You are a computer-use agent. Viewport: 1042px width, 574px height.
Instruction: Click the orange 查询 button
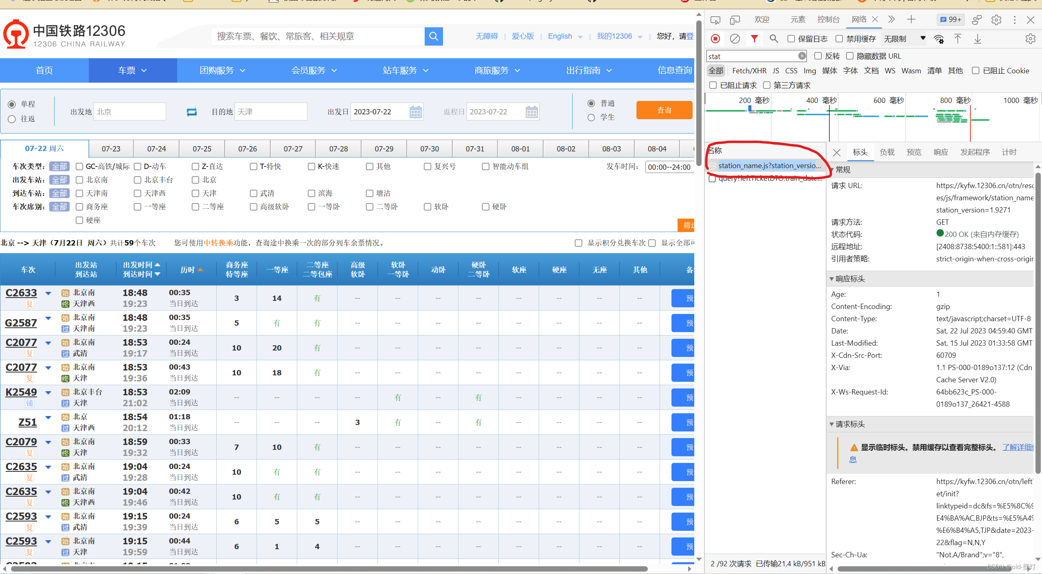click(664, 110)
